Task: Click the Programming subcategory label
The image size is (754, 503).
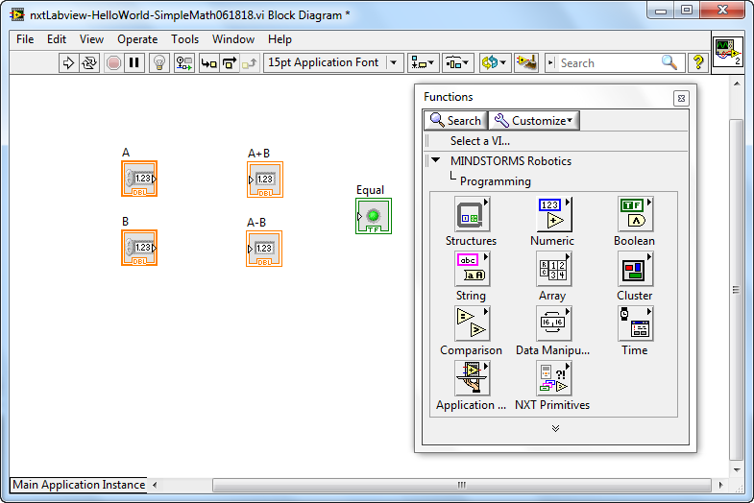Action: pyautogui.click(x=496, y=181)
